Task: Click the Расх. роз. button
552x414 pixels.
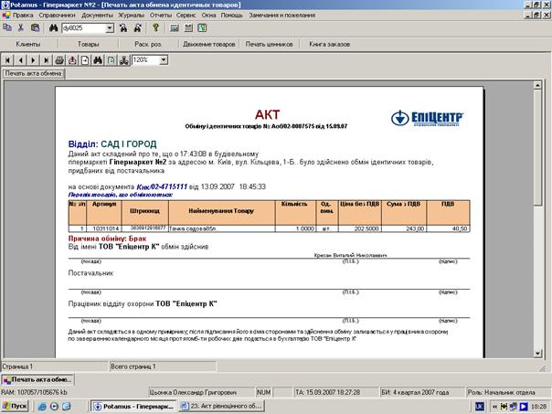Action: coord(148,45)
